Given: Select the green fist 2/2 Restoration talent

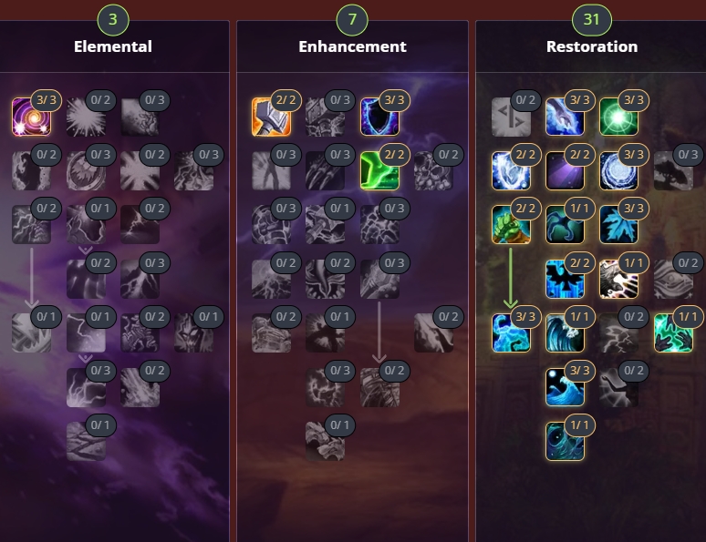Looking at the screenshot, I should tap(511, 224).
